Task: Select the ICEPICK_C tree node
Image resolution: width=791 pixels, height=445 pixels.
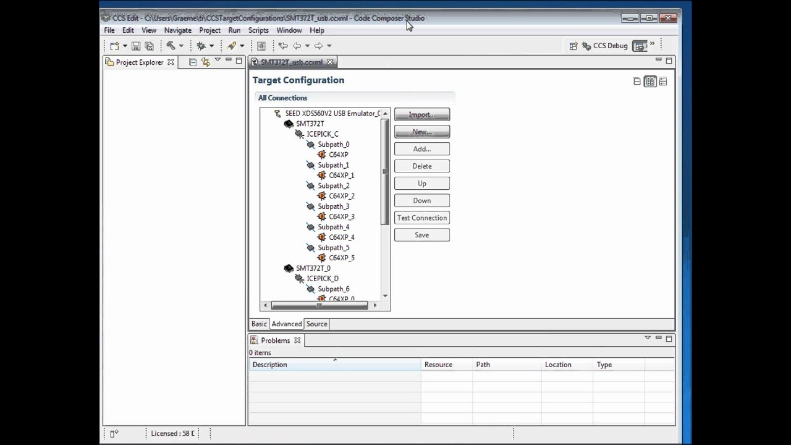Action: click(323, 134)
